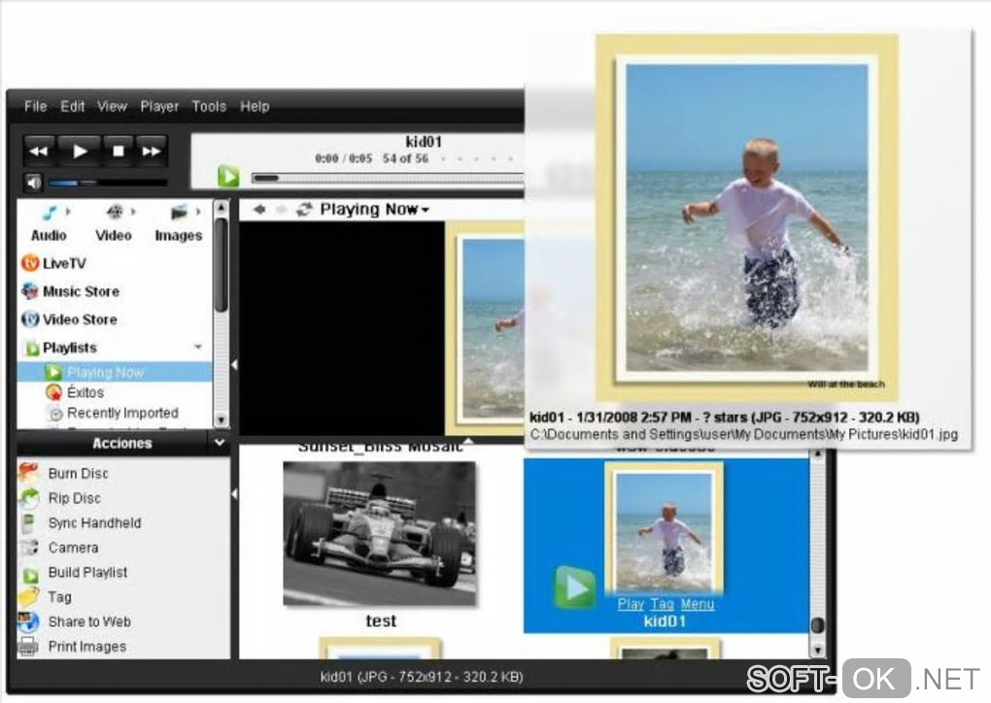The image size is (991, 703).
Task: Click the sidebar scrollbar down arrow
Action: point(222,419)
